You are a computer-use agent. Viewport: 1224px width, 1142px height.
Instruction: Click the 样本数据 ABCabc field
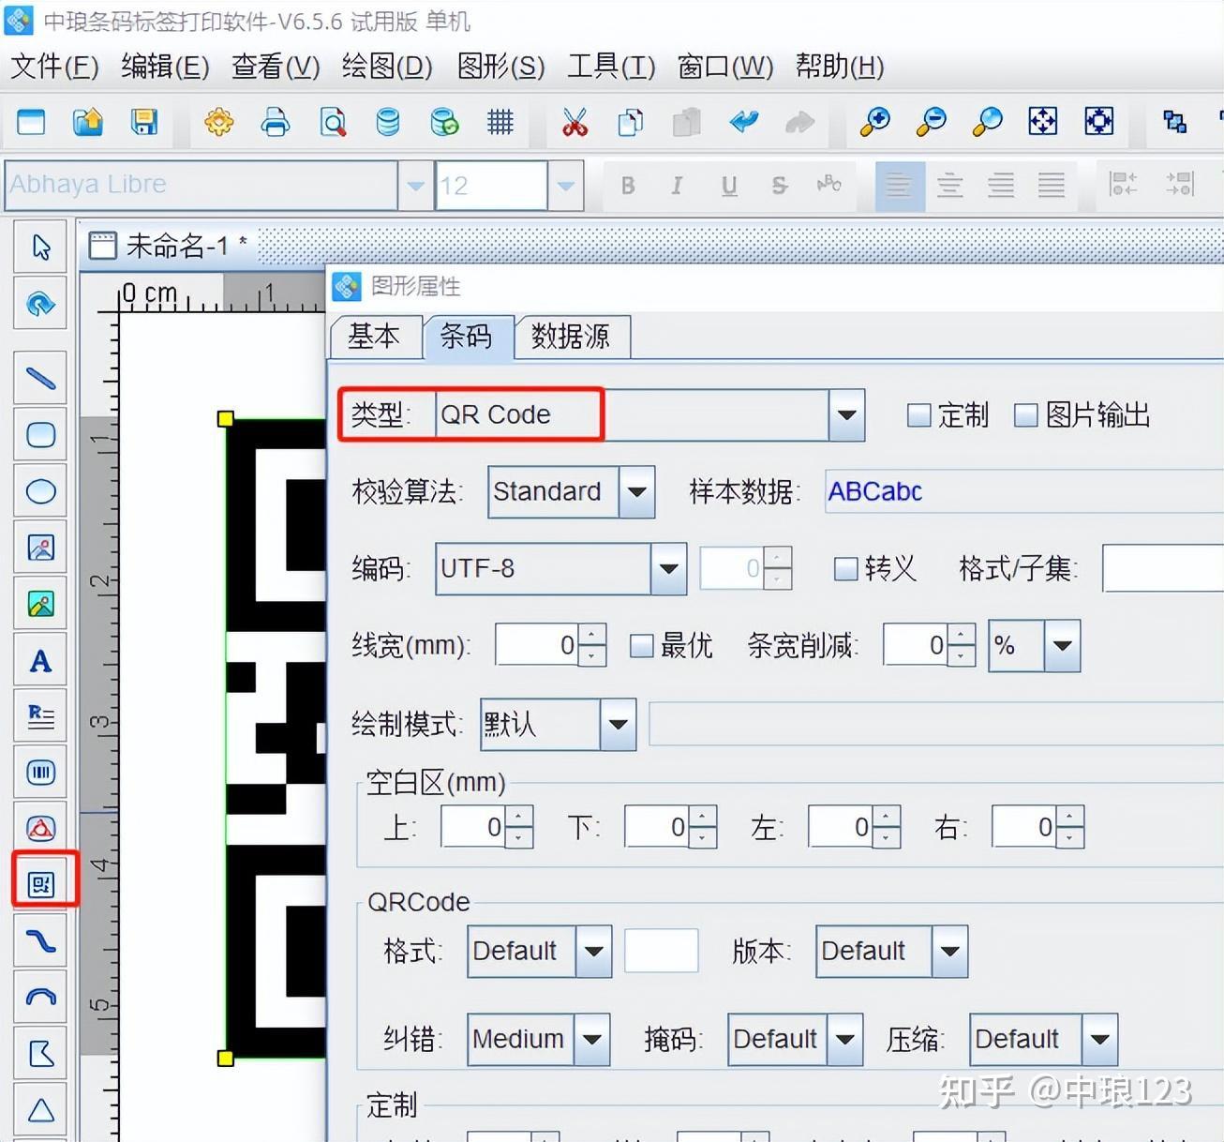(1024, 491)
